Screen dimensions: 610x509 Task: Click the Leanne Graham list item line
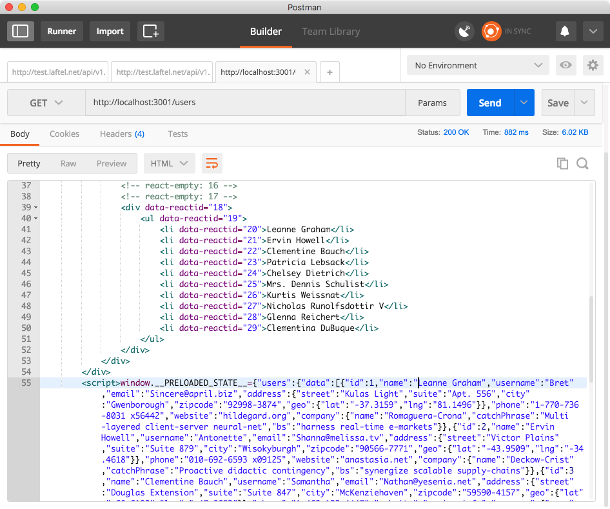tap(257, 230)
